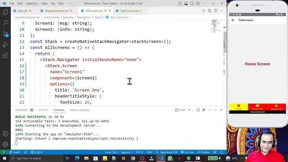The width and height of the screenshot is (288, 162).
Task: Open the Run menu
Action: point(61,4)
